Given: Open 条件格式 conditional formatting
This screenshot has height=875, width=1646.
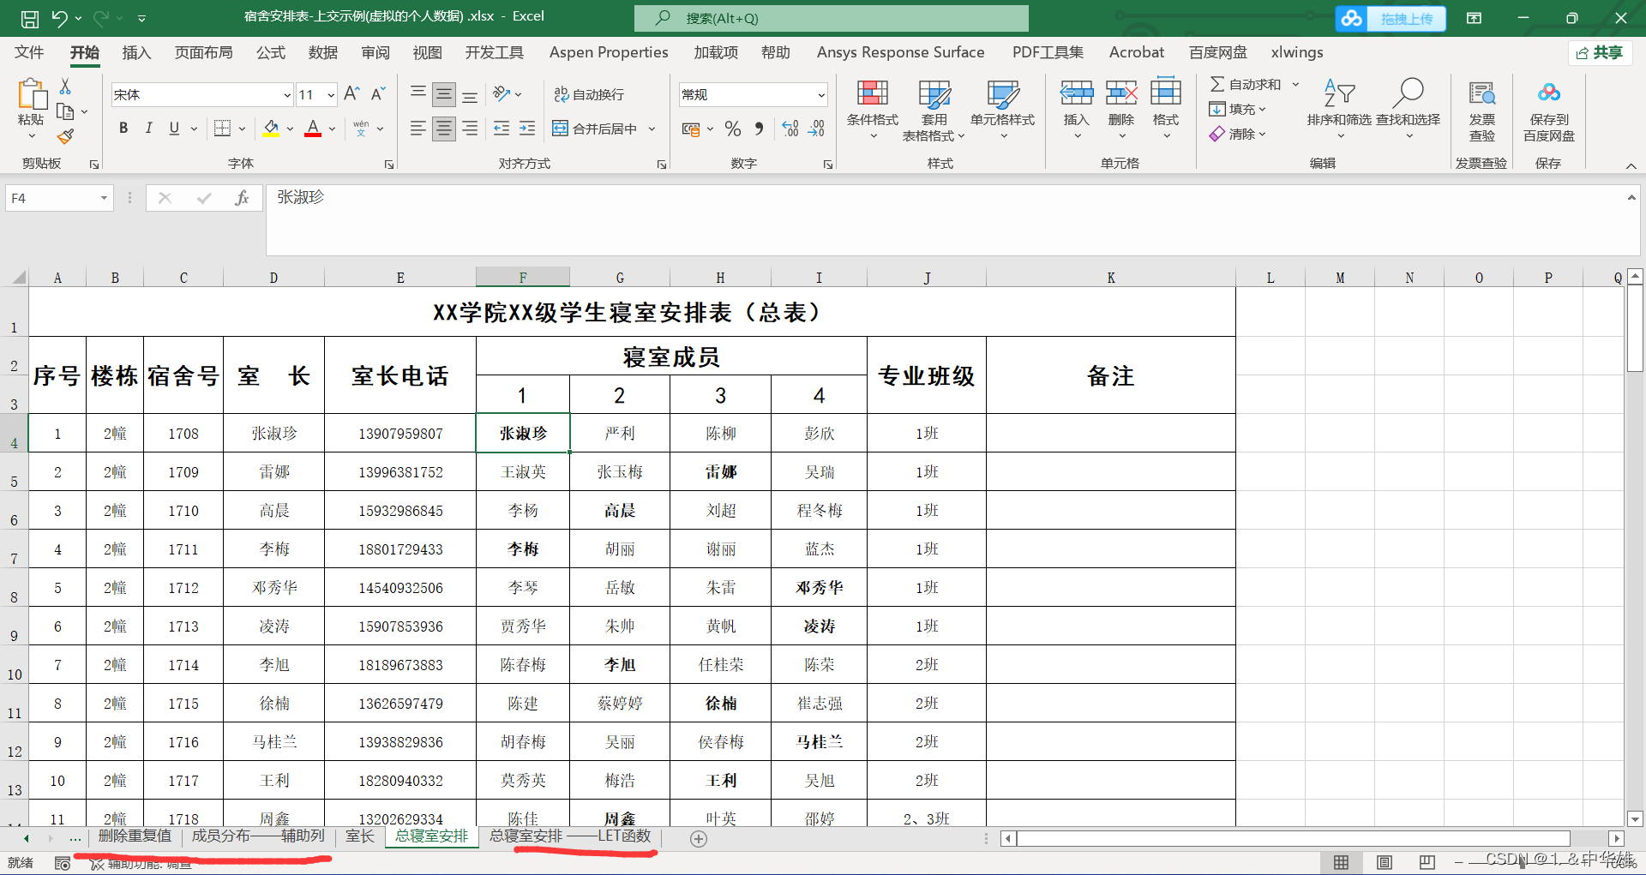Looking at the screenshot, I should tap(873, 110).
